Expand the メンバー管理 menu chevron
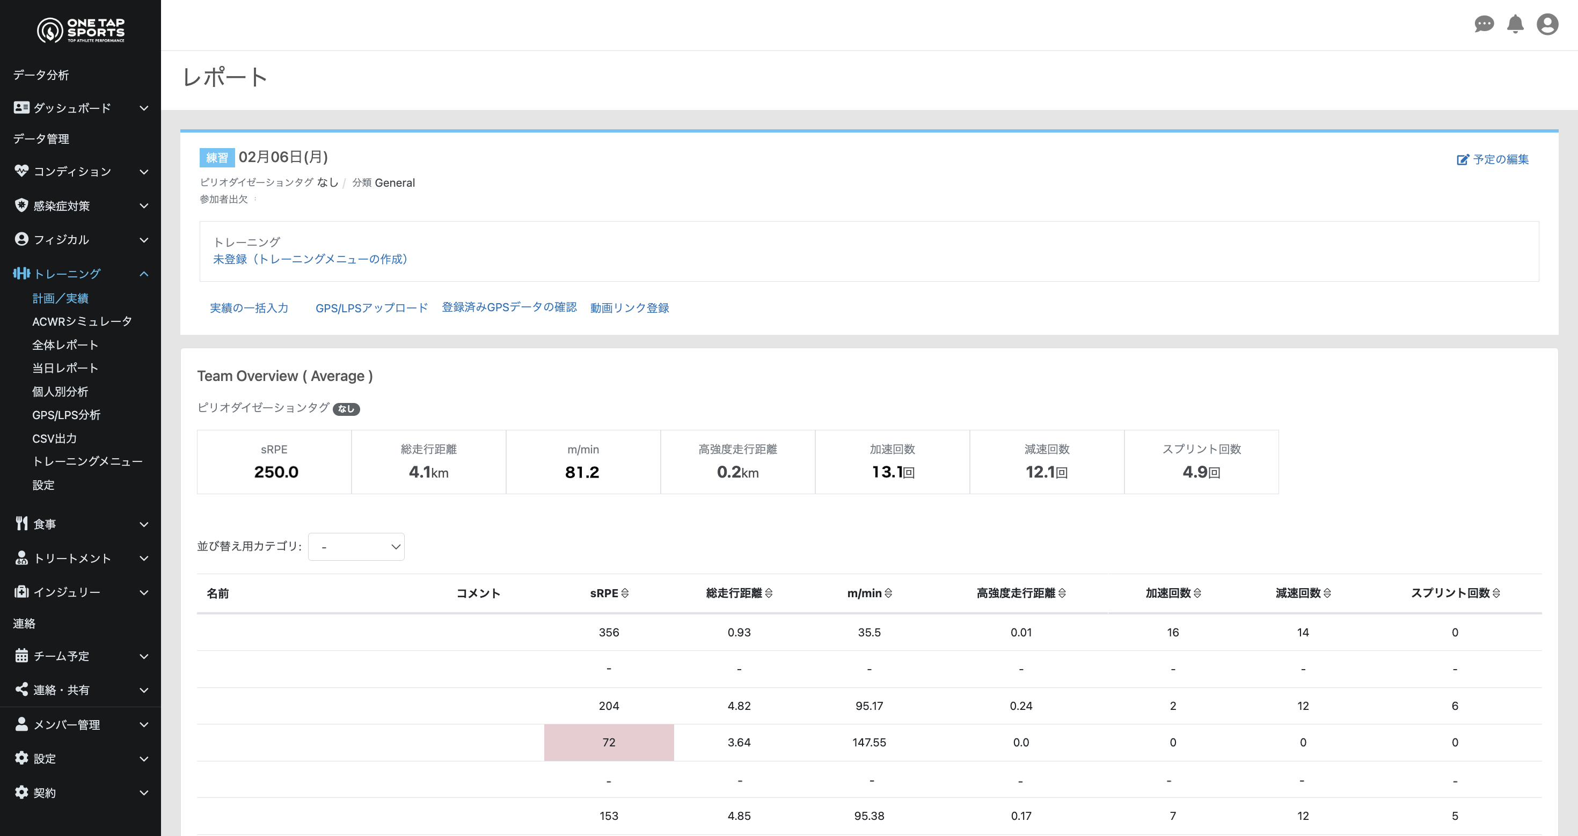 coord(144,724)
